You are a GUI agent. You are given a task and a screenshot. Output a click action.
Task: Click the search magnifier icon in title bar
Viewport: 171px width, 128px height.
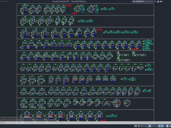pyautogui.click(x=155, y=1)
